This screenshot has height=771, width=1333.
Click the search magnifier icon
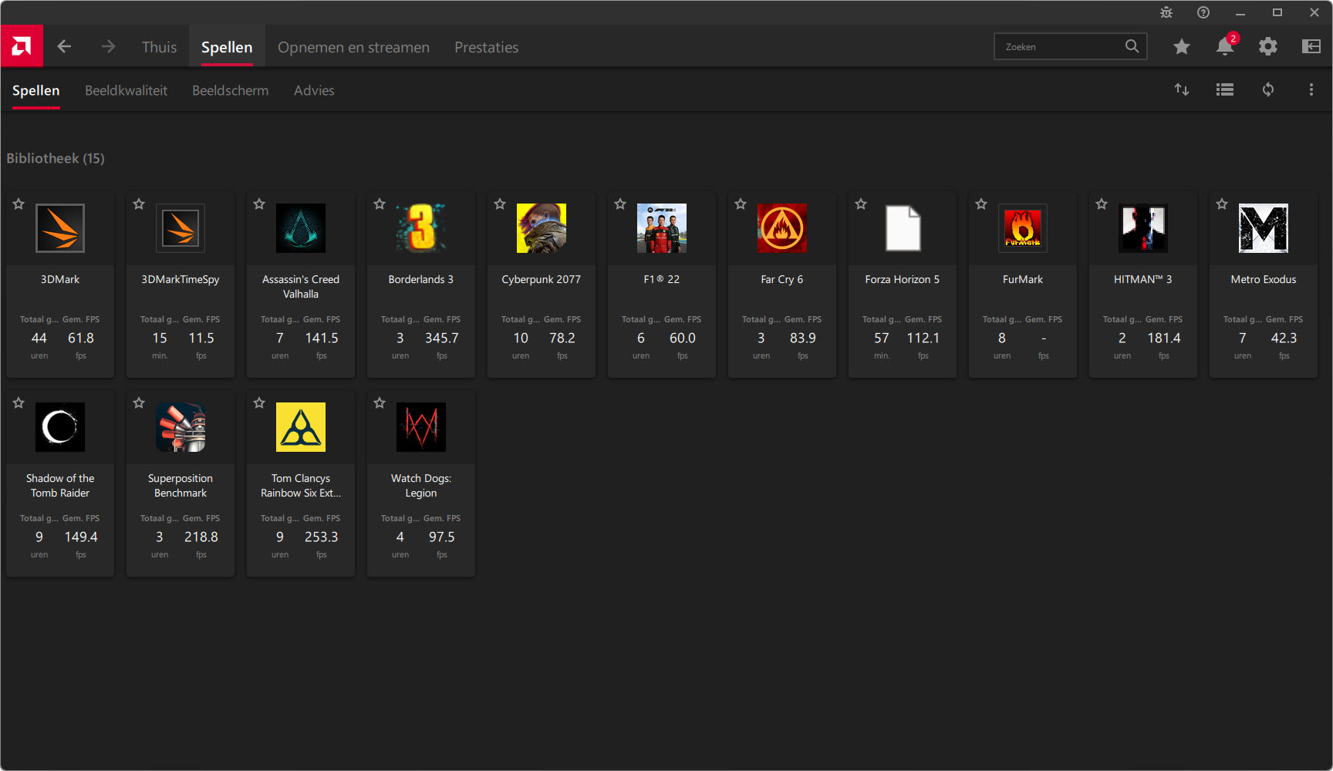tap(1132, 46)
